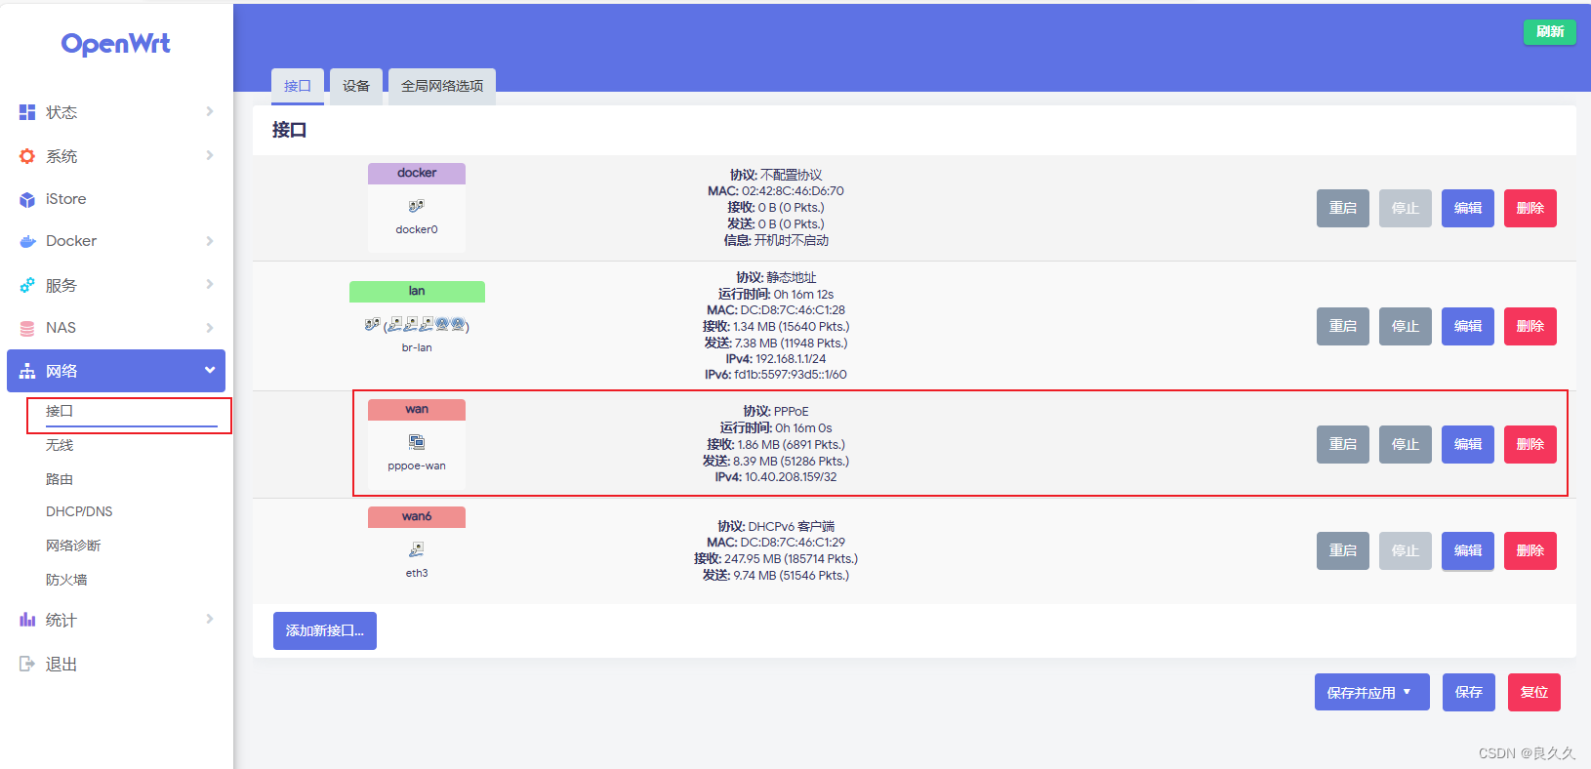The width and height of the screenshot is (1591, 769).
Task: Open the 无线 submenu item
Action: pyautogui.click(x=60, y=445)
